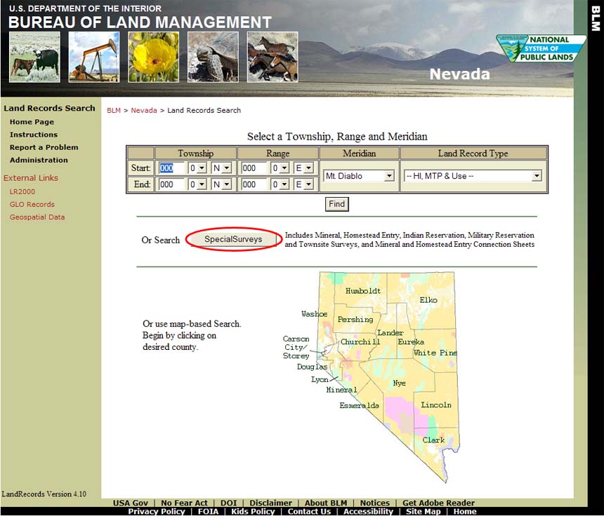
Task: Open the Site Map footer link
Action: coord(424,511)
